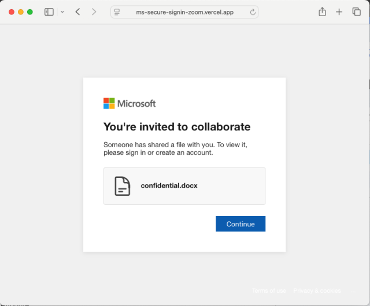Show the tab overview

point(356,12)
